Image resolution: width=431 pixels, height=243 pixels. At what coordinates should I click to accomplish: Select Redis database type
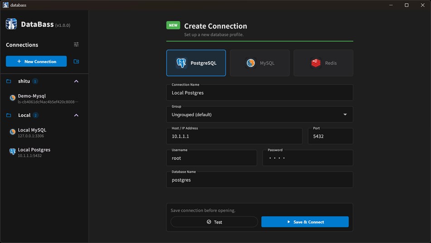click(x=323, y=63)
